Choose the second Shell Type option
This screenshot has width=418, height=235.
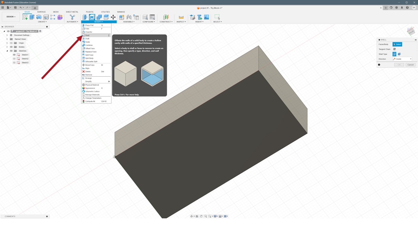(399, 54)
